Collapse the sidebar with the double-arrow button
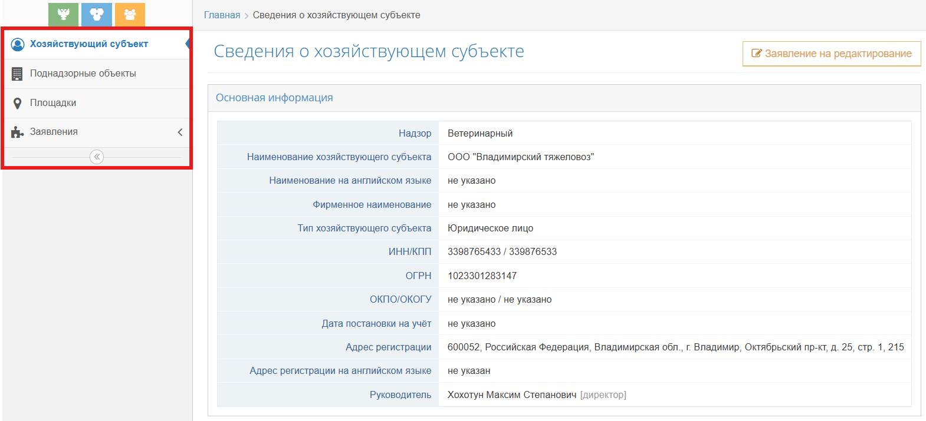The image size is (926, 421). (x=97, y=157)
